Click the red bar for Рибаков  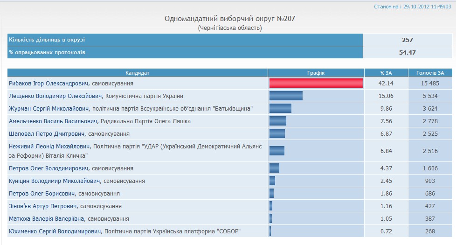[x=316, y=83]
